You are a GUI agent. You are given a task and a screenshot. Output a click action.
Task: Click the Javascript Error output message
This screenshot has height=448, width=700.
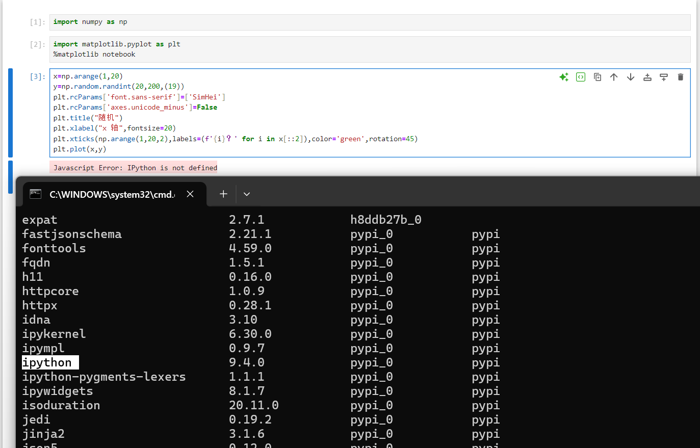coord(135,168)
